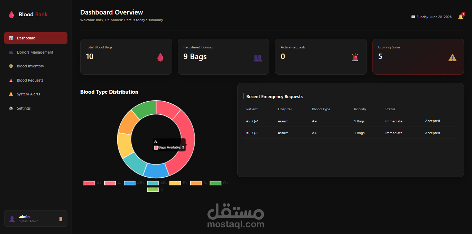Viewport: 472px width, 234px height.
Task: Select request row #REQ-4
Action: pos(351,121)
